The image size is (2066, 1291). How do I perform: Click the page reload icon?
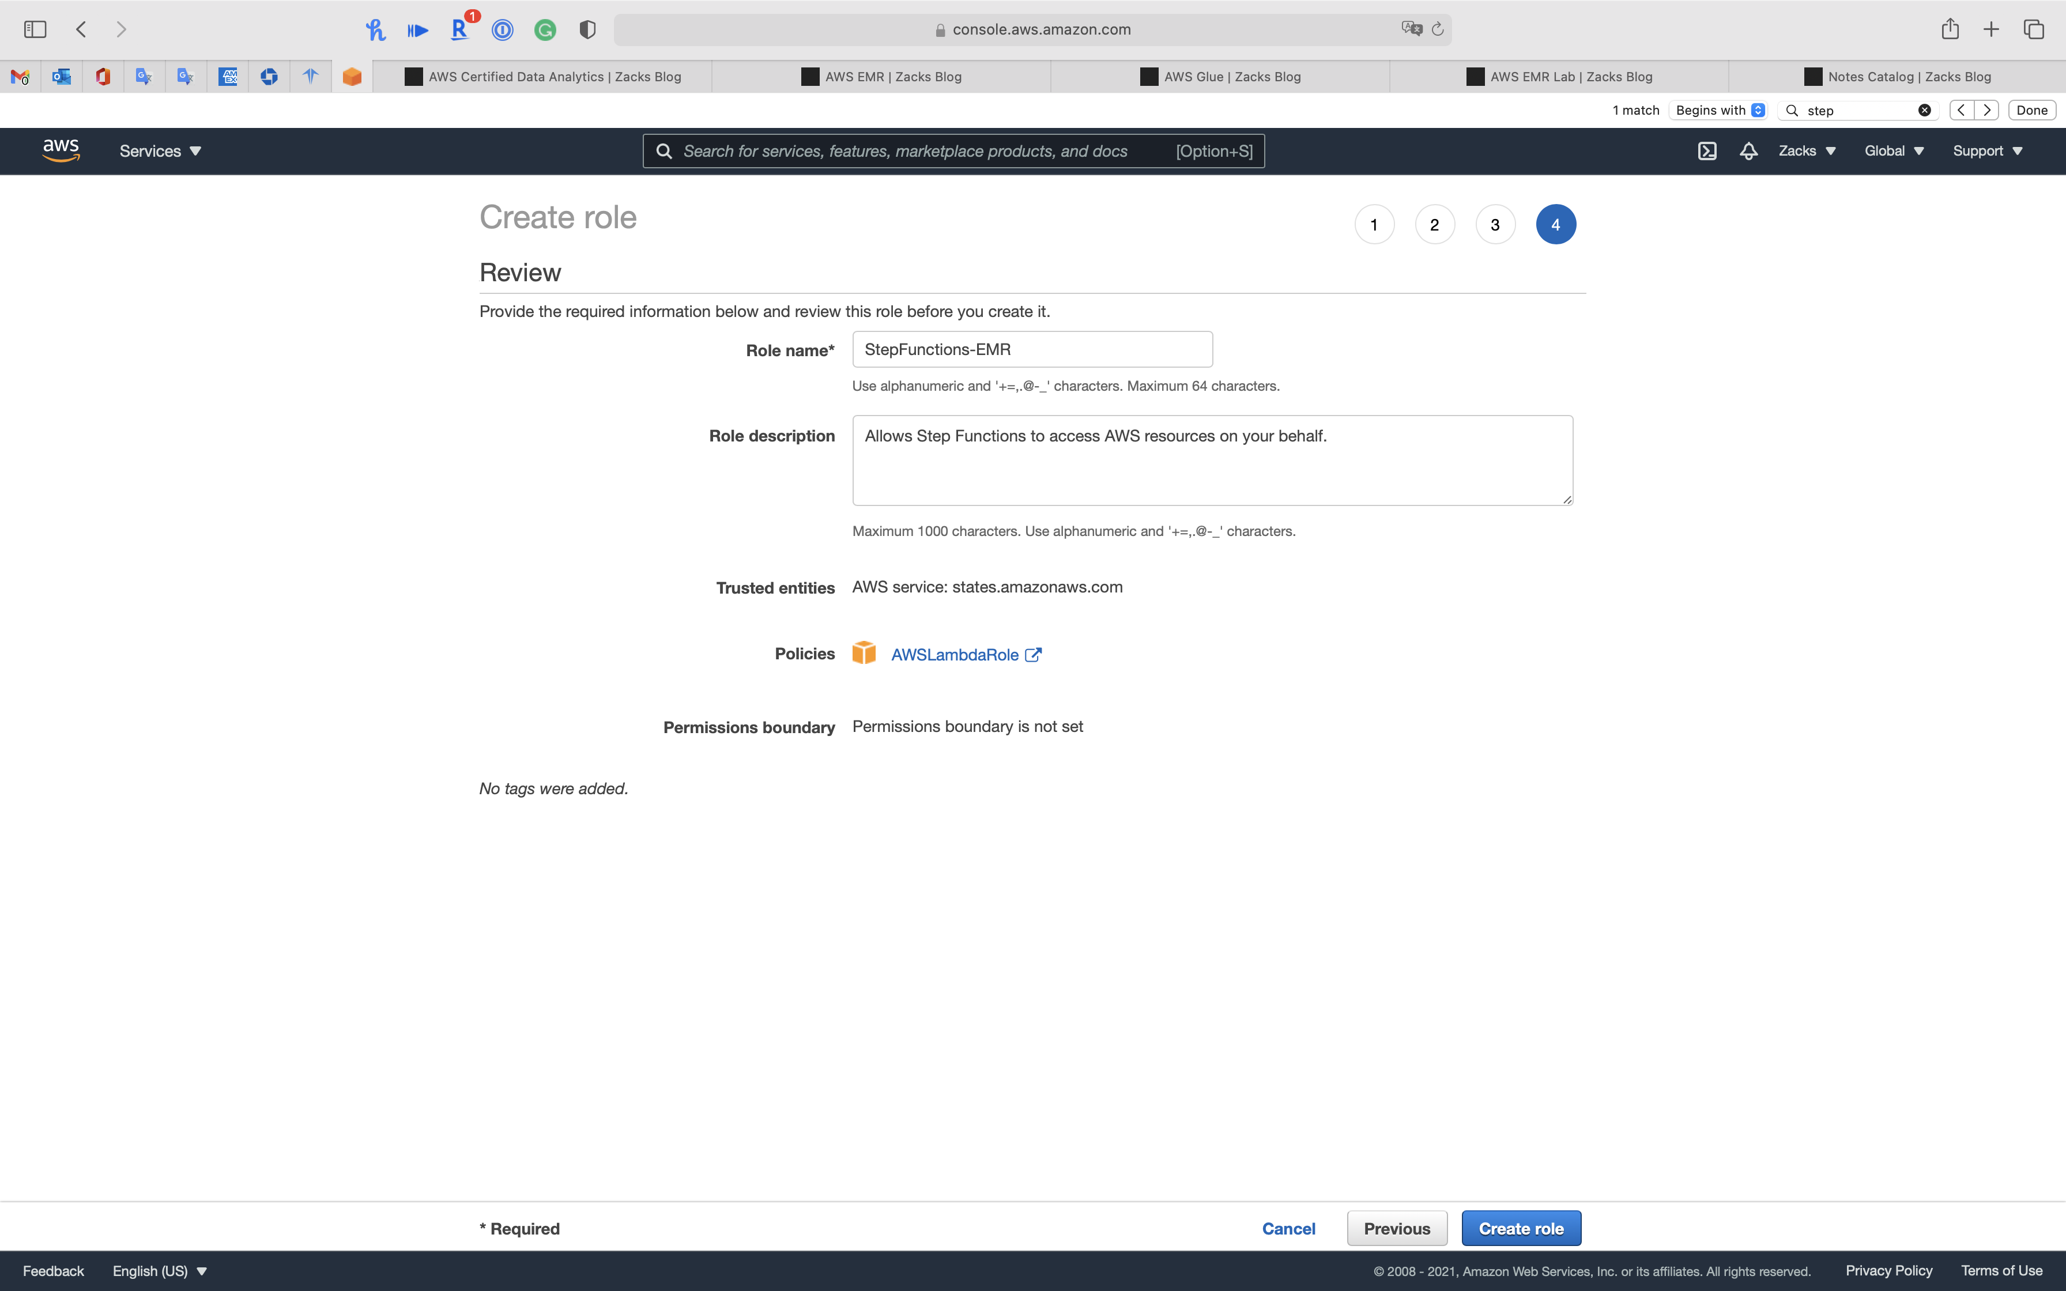[1438, 29]
